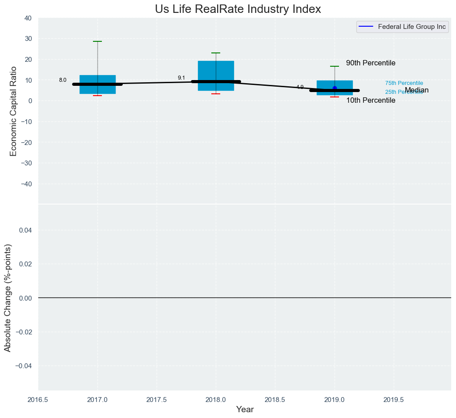This screenshot has width=456, height=418.
Task: Click the green 90th percentile cap for 2017
Action: (97, 41)
